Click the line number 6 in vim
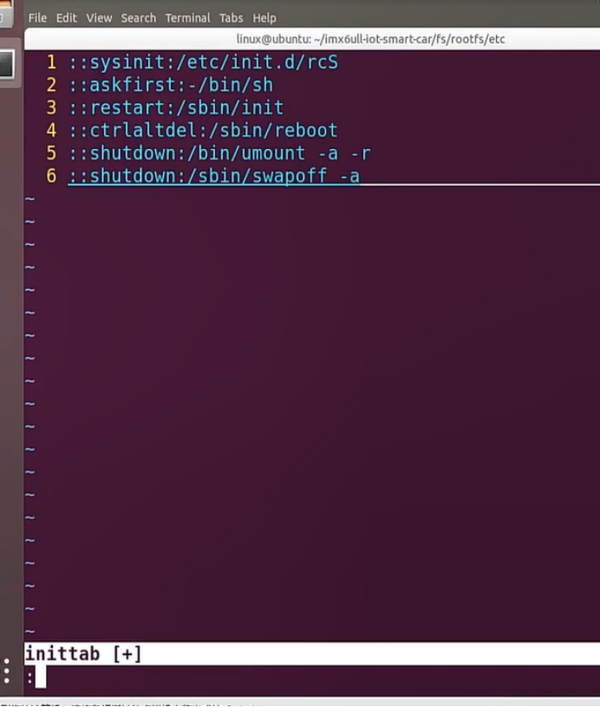Viewport: 600px width, 707px height. [x=49, y=176]
